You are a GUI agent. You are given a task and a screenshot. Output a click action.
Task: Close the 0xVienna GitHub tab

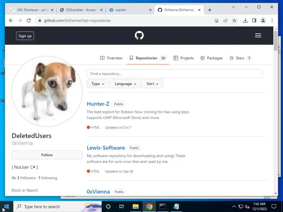click(x=199, y=10)
